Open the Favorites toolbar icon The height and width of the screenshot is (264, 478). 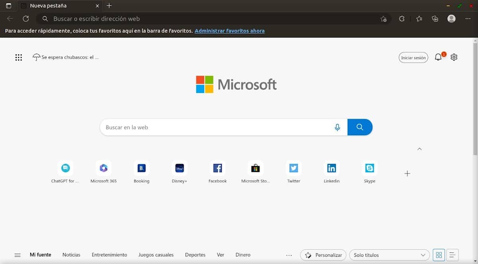point(418,18)
